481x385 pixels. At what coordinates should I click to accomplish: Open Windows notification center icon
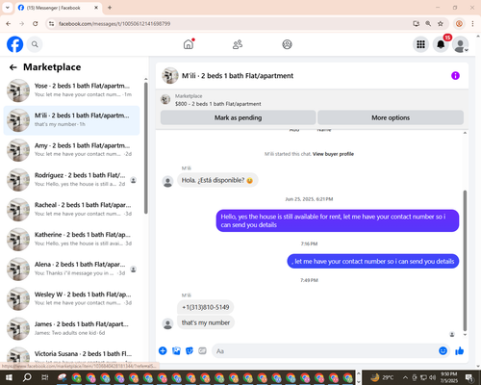469,377
